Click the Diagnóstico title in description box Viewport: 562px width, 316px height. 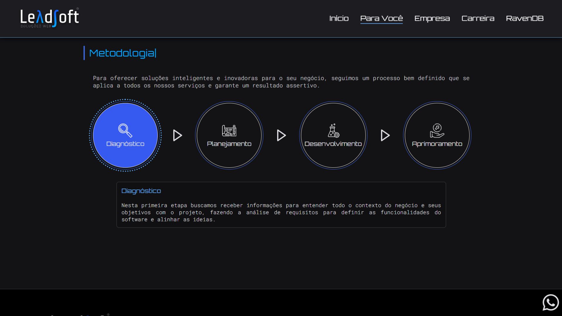coord(141,191)
